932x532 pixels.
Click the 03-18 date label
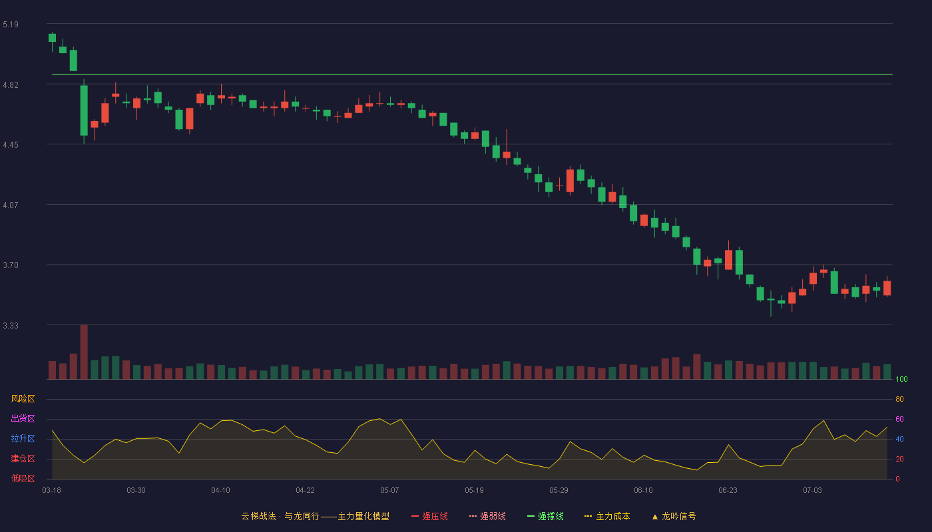51,490
